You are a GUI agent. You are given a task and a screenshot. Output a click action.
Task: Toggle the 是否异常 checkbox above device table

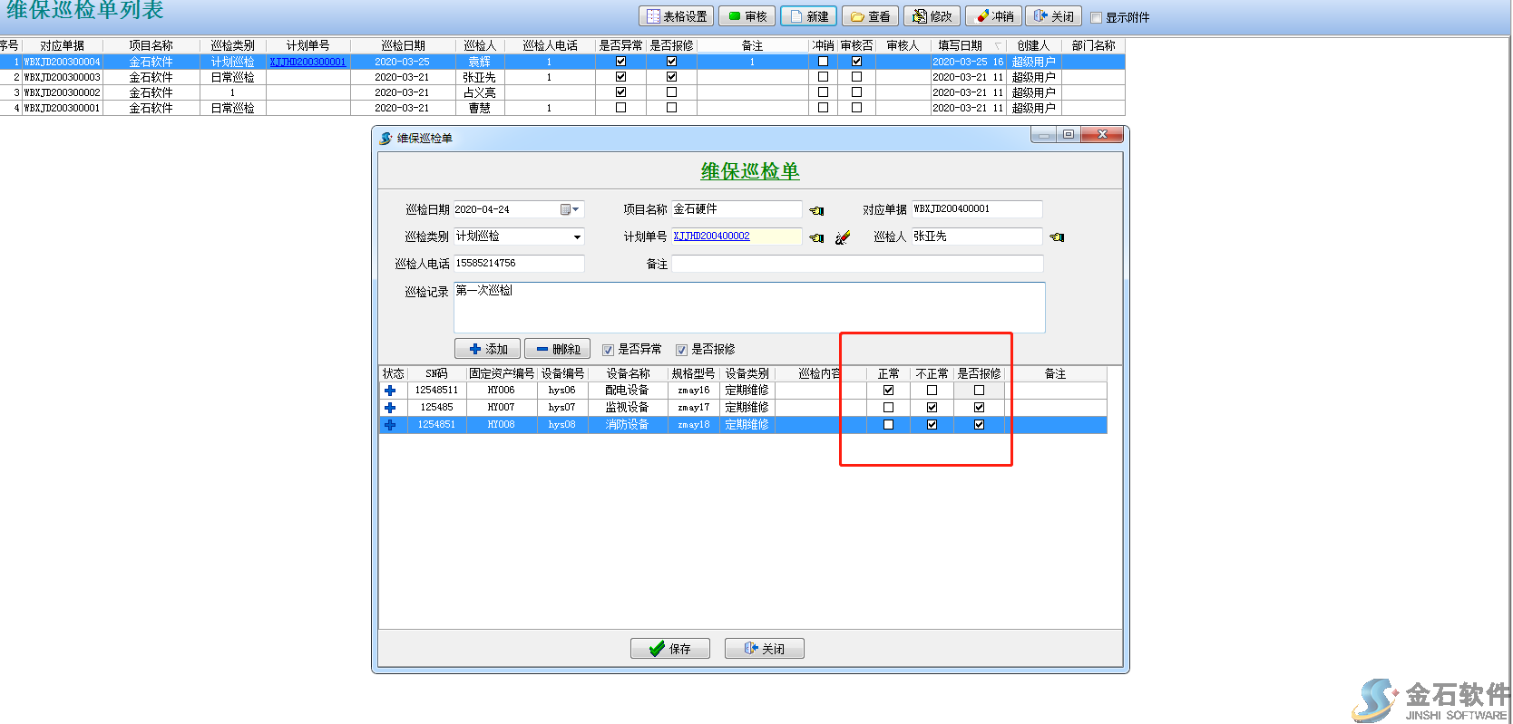609,350
